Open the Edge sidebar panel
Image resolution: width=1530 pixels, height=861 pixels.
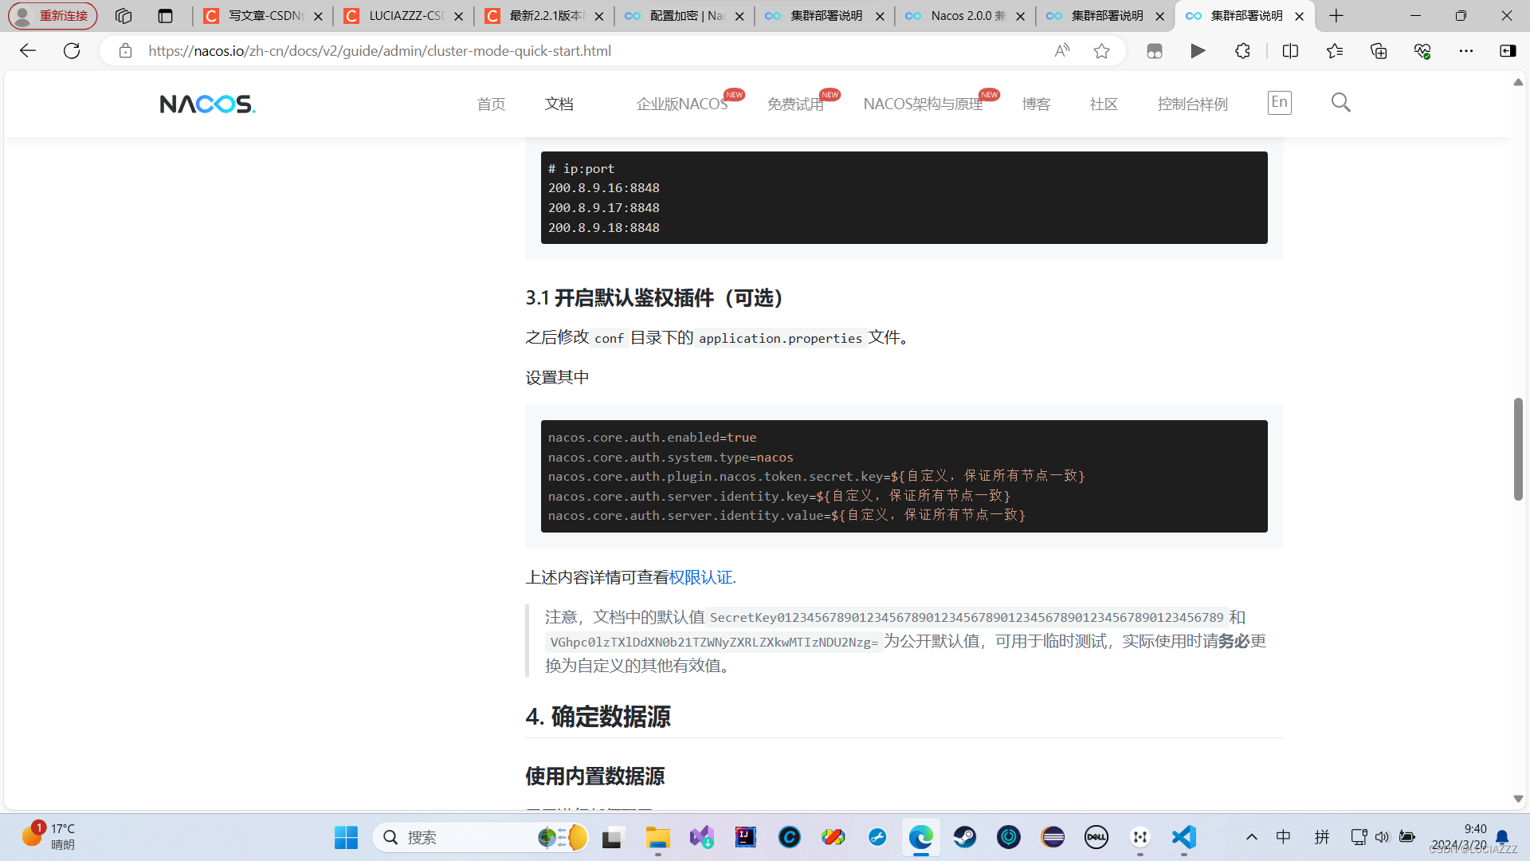tap(1508, 51)
